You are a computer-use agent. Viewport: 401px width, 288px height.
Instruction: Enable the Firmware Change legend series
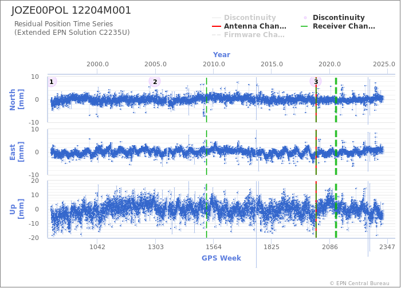(248, 35)
